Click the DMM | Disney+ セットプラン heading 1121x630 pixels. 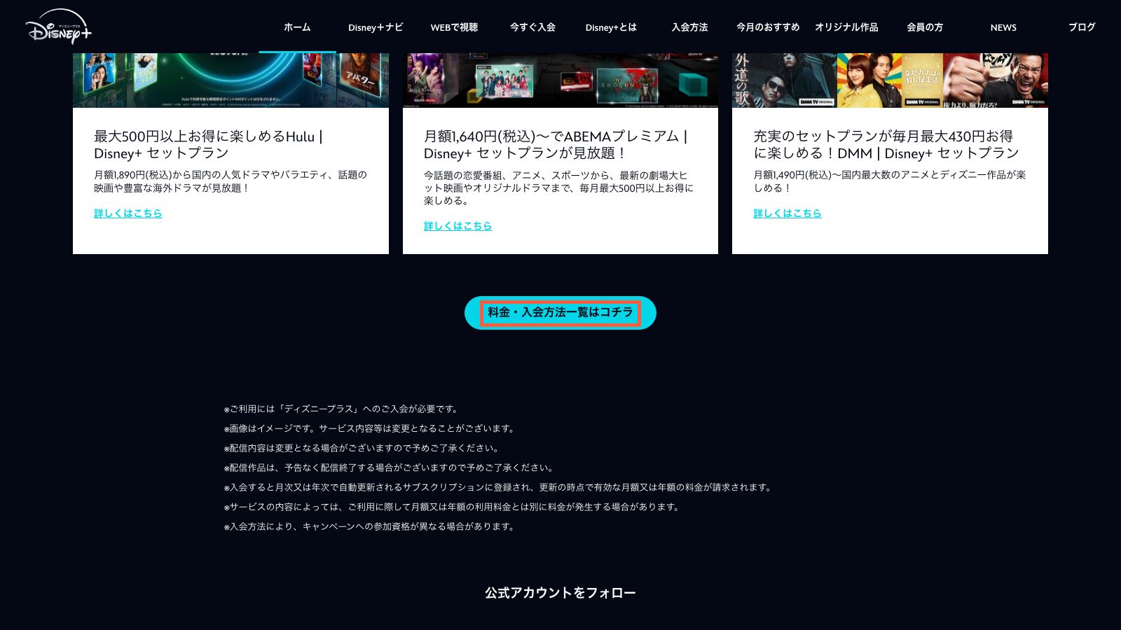pos(886,145)
